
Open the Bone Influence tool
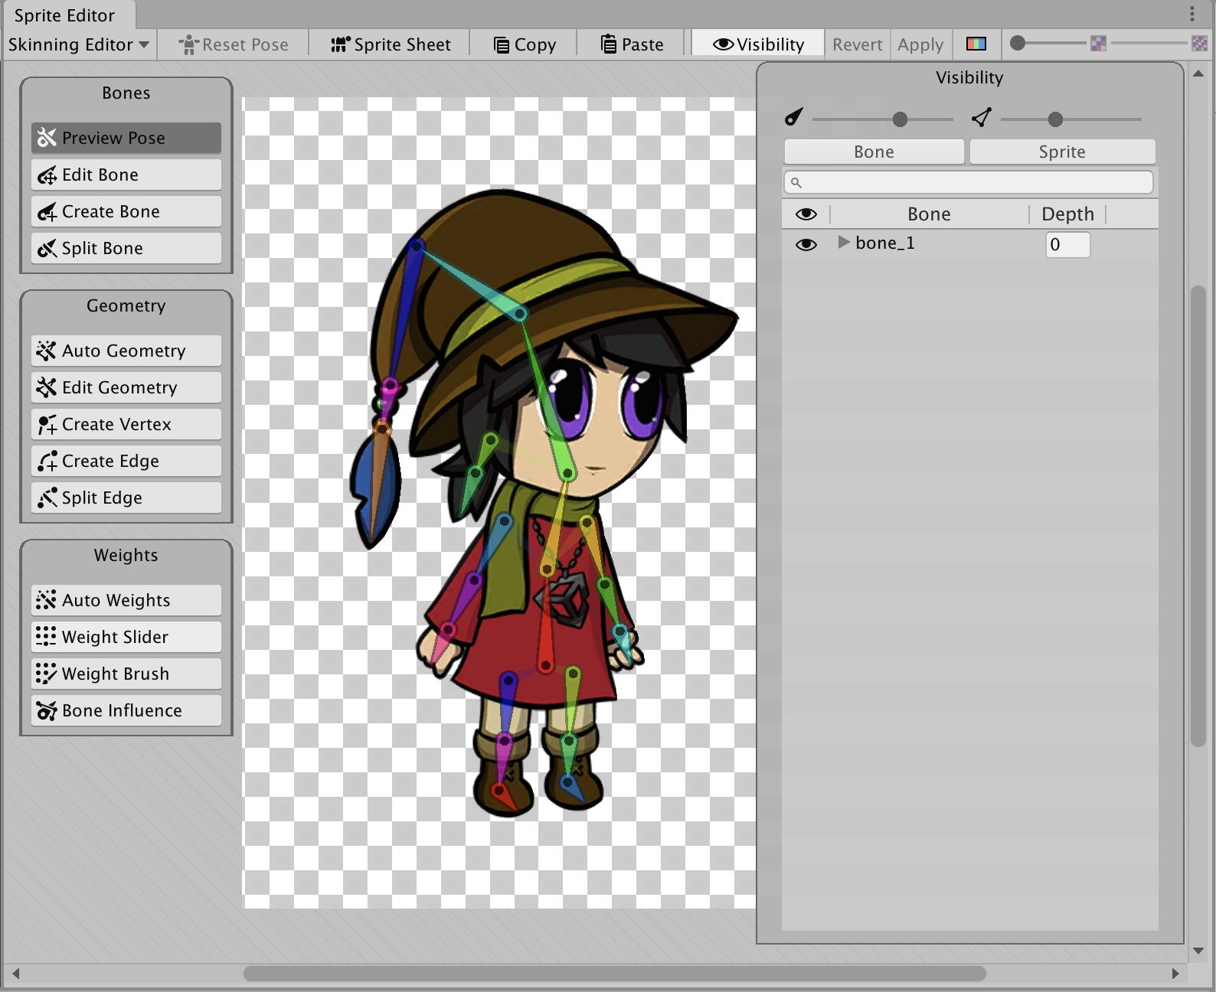[x=126, y=711]
